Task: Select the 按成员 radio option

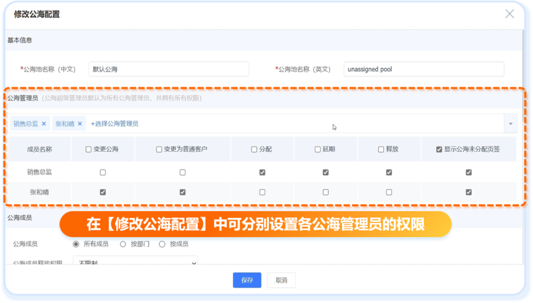Action: [162, 243]
